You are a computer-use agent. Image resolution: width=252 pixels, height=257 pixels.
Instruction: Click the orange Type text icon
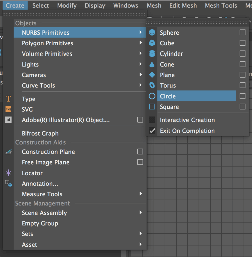(8, 99)
